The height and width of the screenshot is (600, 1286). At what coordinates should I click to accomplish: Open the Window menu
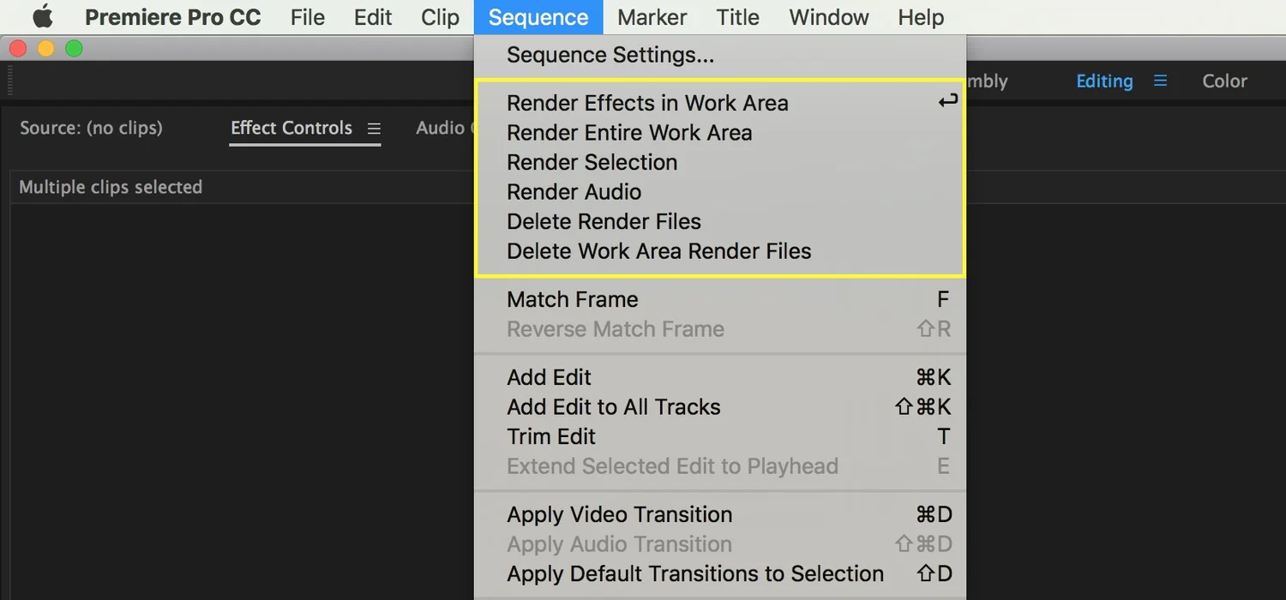coord(829,17)
